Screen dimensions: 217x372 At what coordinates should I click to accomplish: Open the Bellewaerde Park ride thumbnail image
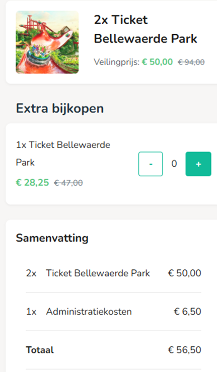[47, 42]
